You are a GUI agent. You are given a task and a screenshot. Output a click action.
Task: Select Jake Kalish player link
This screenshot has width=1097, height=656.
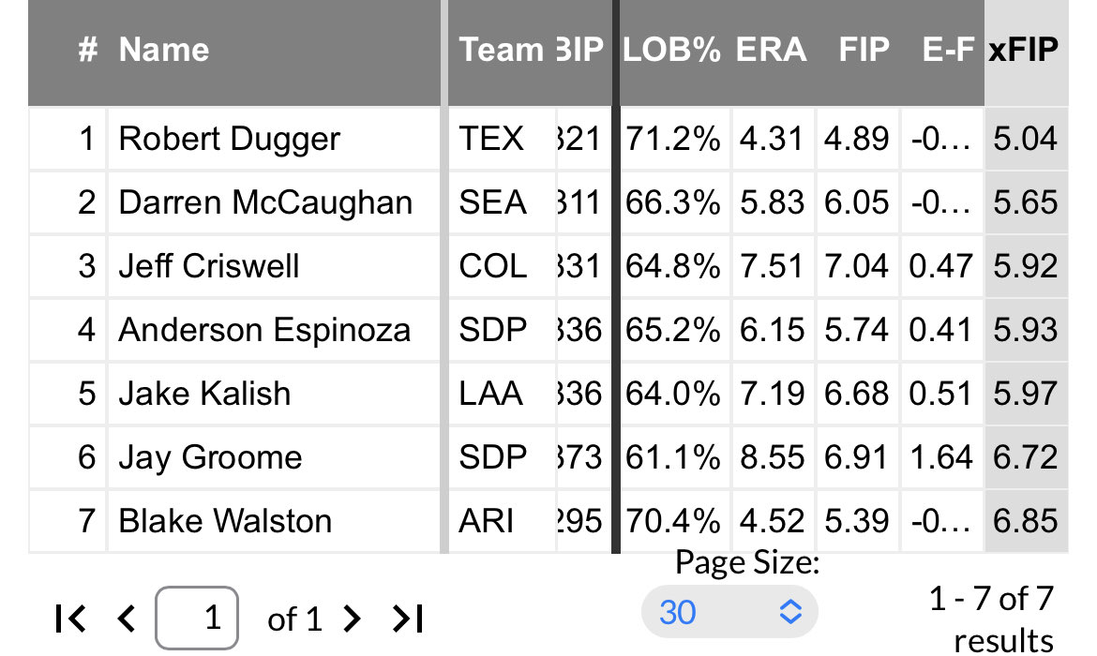coord(204,394)
